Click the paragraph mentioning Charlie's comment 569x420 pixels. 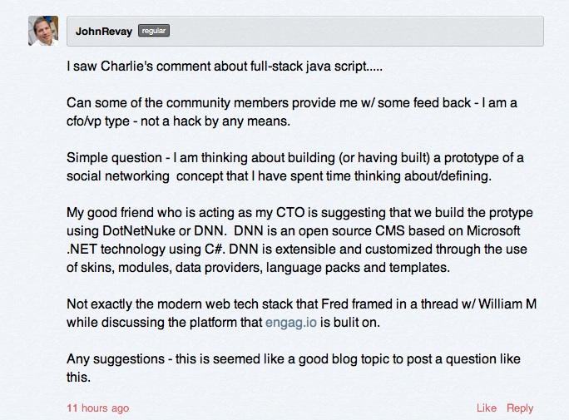click(225, 67)
